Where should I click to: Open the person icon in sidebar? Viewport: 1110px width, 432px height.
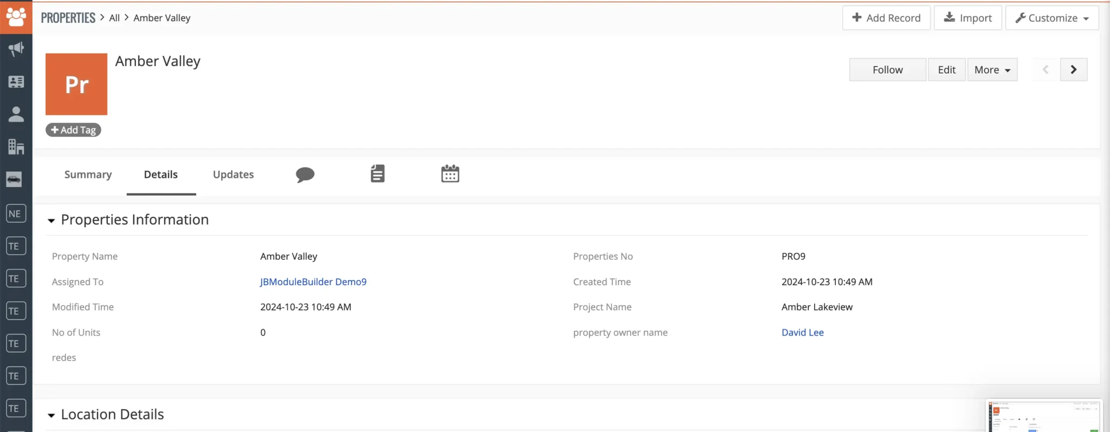click(16, 114)
